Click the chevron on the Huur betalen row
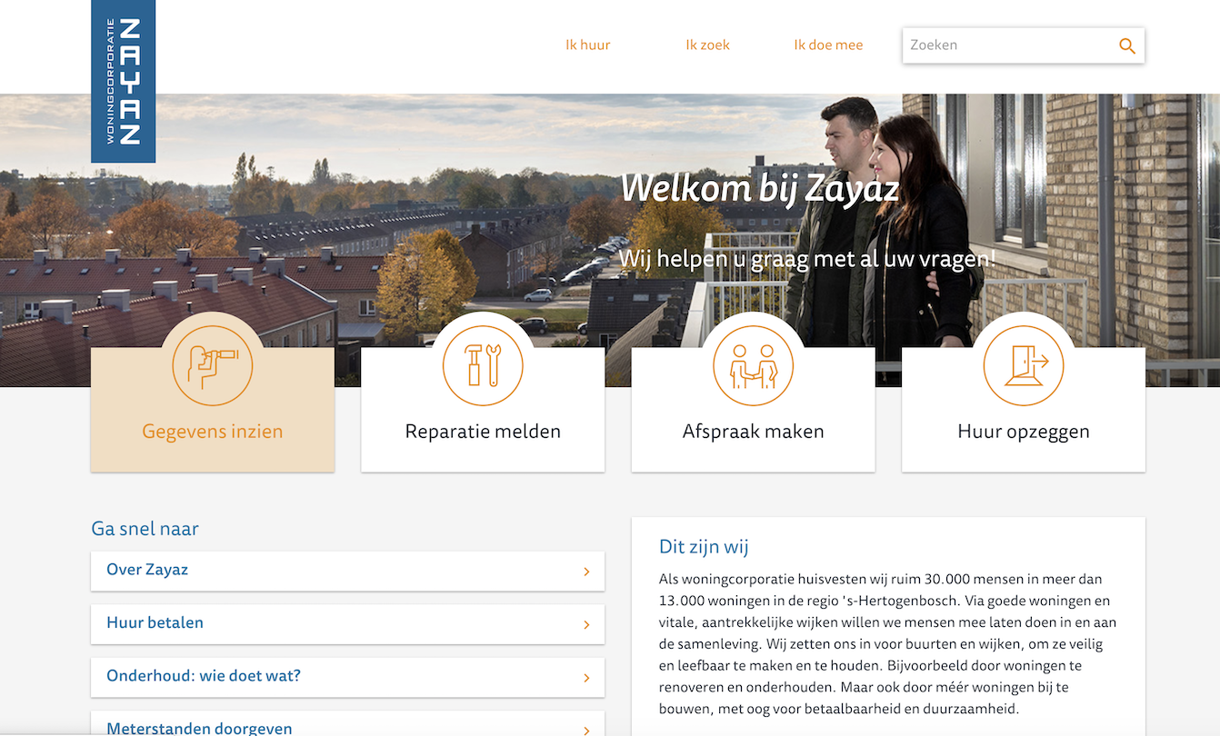Viewport: 1220px width, 736px height. pos(586,624)
